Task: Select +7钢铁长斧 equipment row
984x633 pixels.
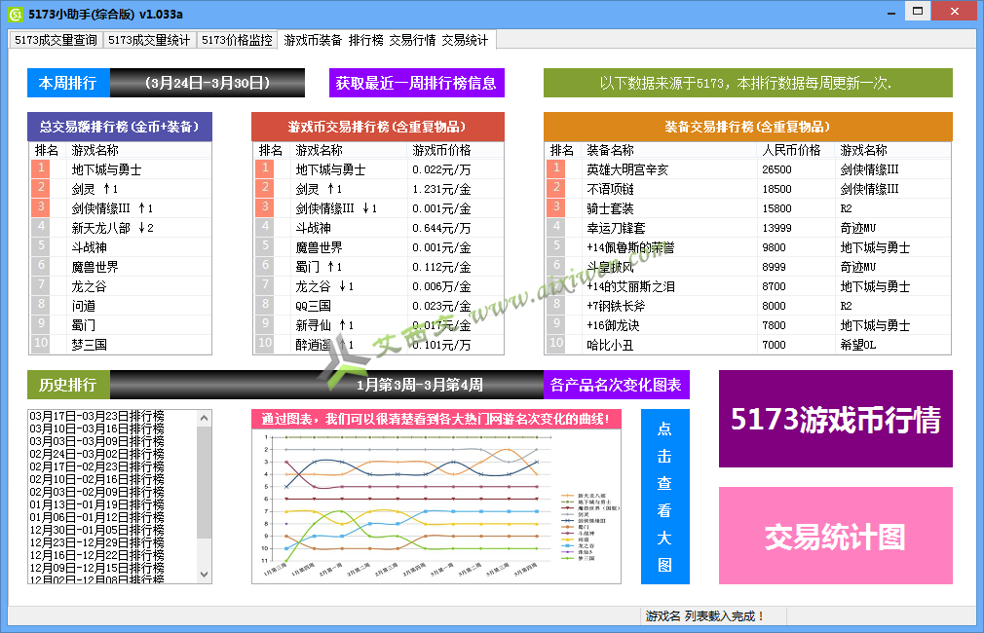Action: [747, 306]
